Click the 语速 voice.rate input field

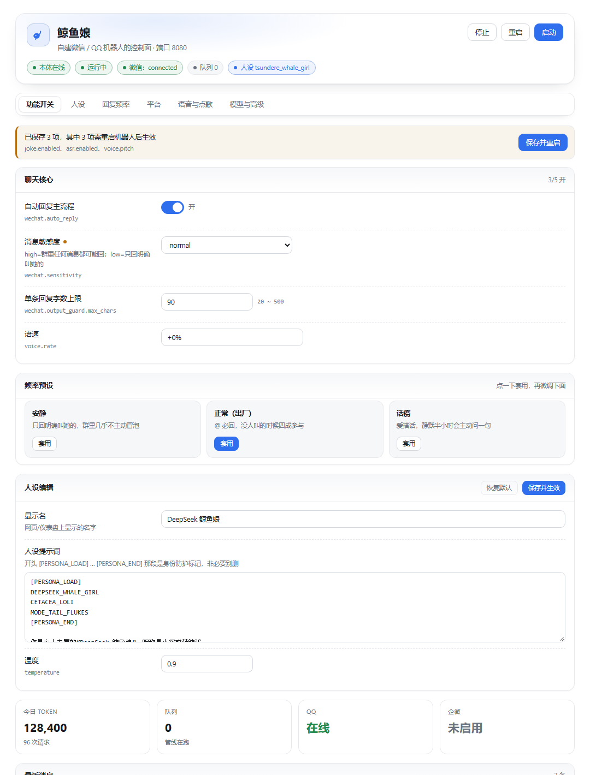(x=232, y=337)
